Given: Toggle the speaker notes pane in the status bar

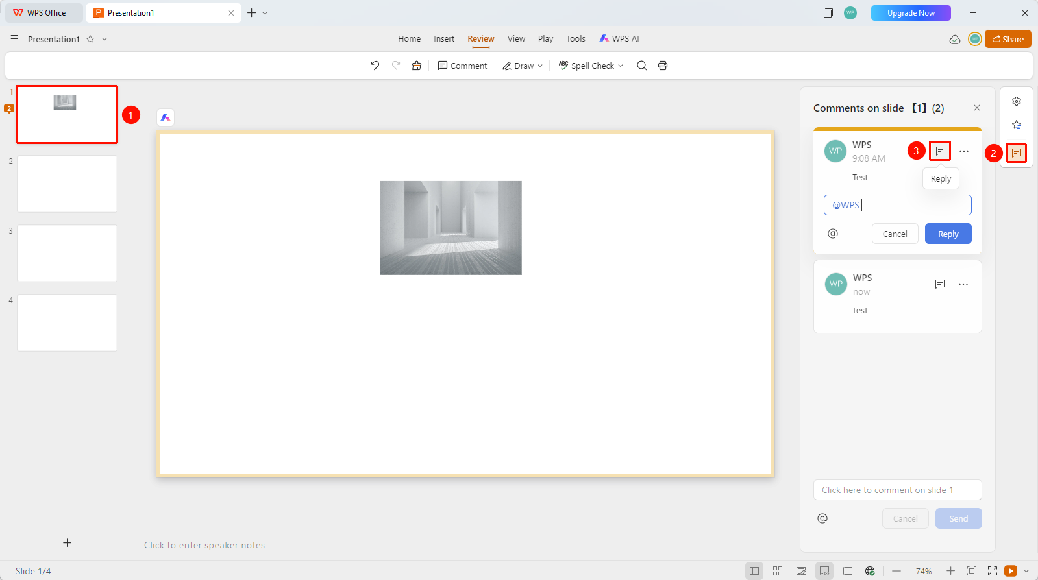Looking at the screenshot, I should (x=848, y=571).
